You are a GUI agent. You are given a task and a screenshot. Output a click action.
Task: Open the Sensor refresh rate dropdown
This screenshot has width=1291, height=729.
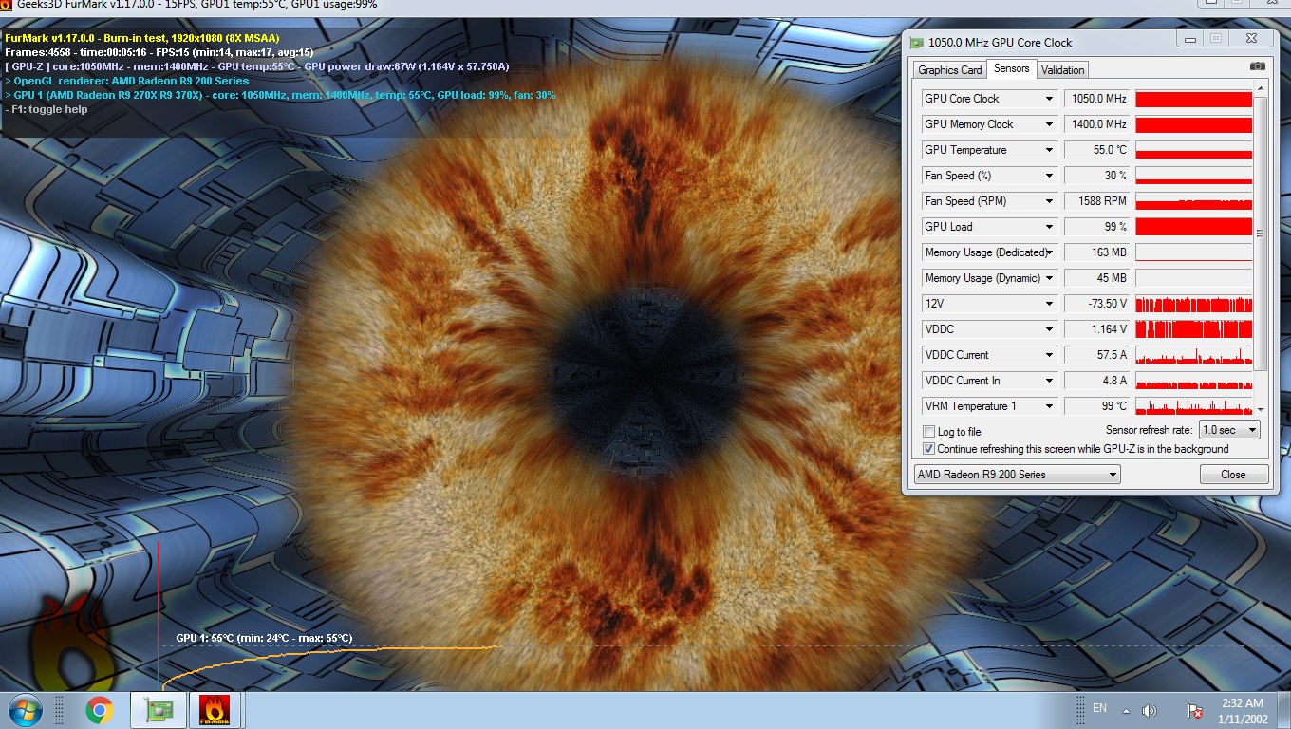pyautogui.click(x=1229, y=430)
